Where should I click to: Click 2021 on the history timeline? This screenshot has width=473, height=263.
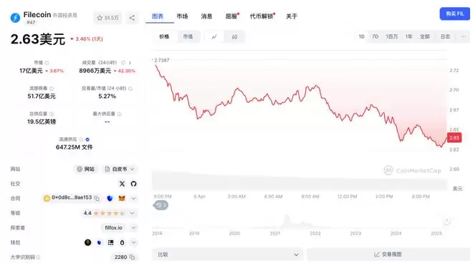pos(274,234)
